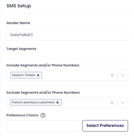Click the Exclude Segments and/or Phone Numbers label
Screen dimensions: 134x136
[x=43, y=93]
